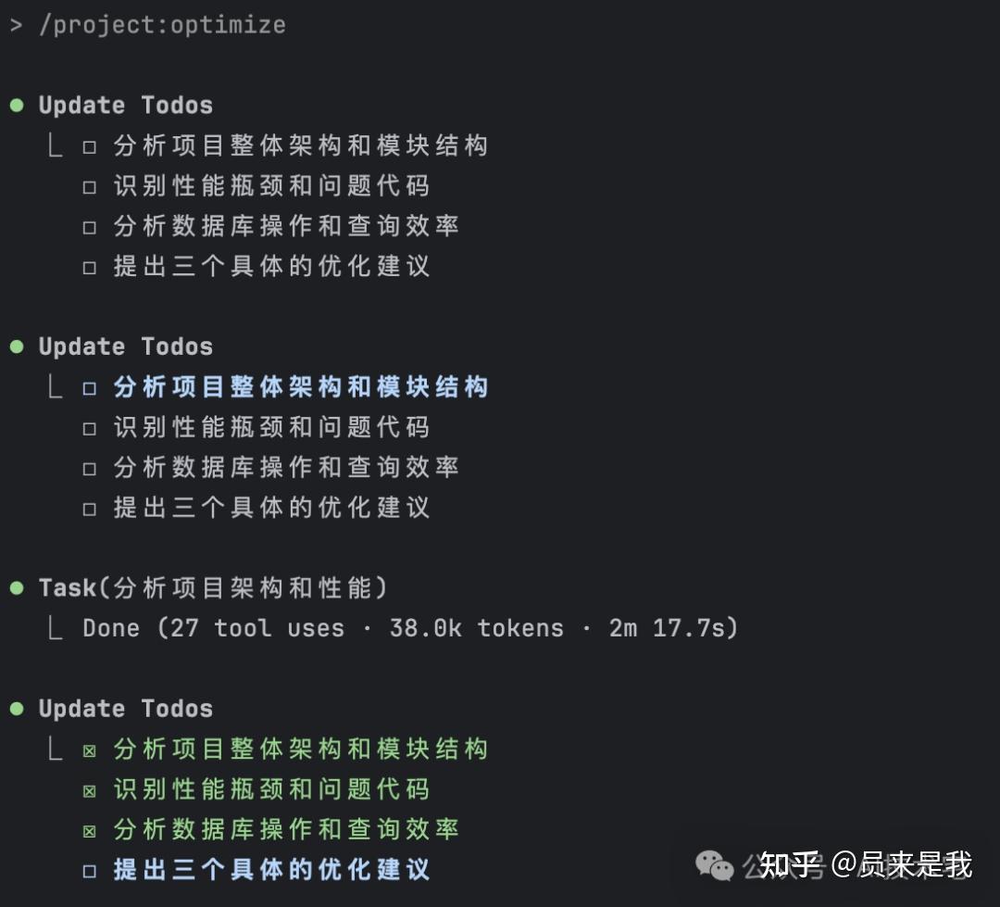
Task: Click the green bullet beside the Task line
Action: click(x=17, y=588)
